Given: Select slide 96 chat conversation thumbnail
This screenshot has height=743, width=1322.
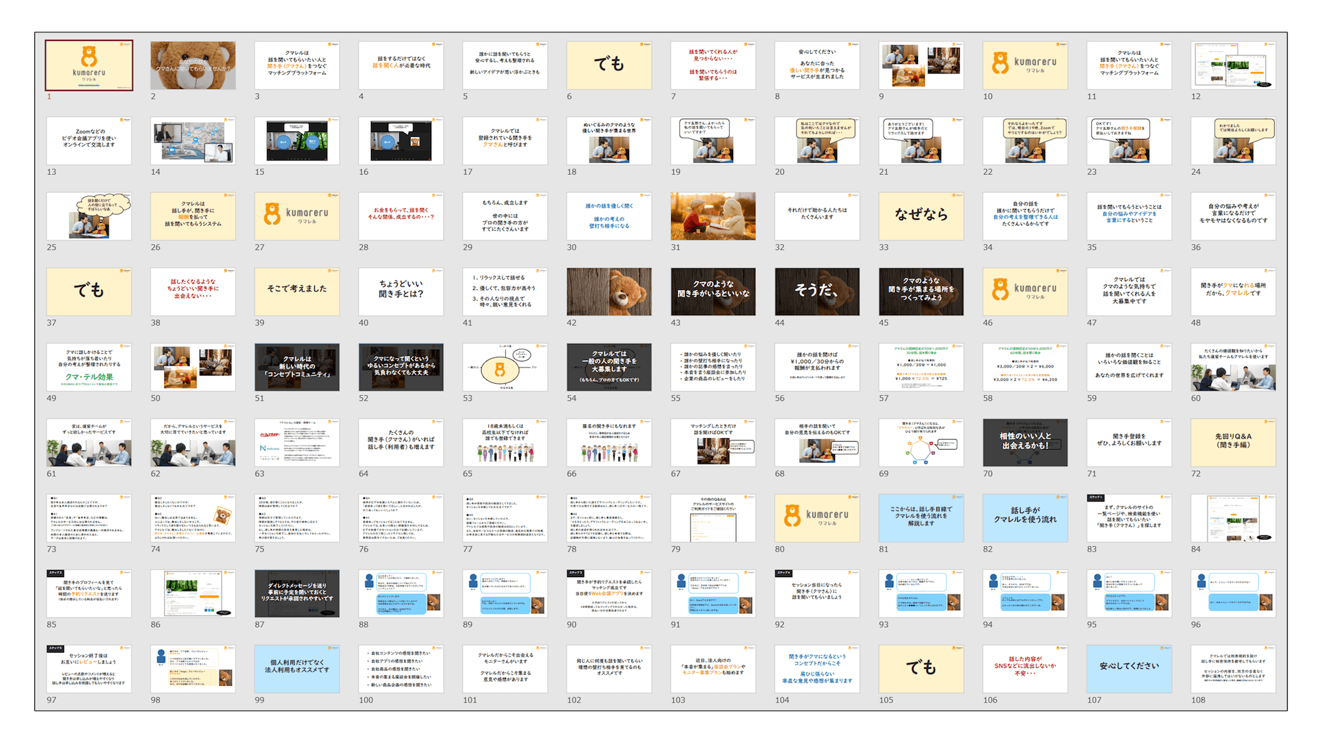Looking at the screenshot, I should (x=1234, y=594).
